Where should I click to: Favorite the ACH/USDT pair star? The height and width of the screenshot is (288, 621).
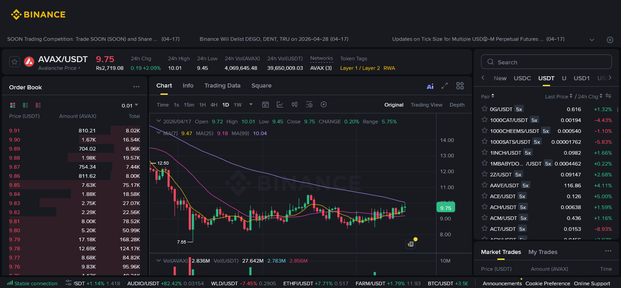pyautogui.click(x=484, y=207)
